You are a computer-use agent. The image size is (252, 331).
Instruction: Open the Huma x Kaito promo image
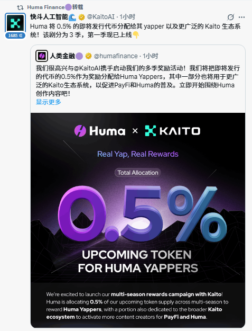[x=138, y=220]
